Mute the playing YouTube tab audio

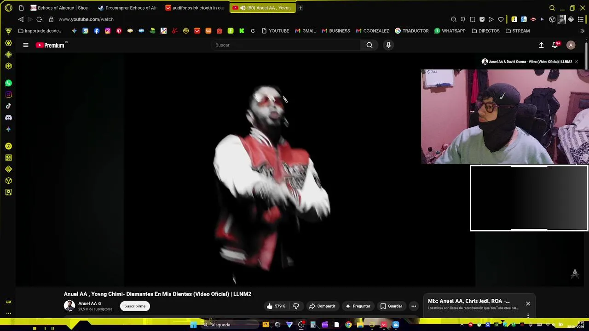[243, 8]
